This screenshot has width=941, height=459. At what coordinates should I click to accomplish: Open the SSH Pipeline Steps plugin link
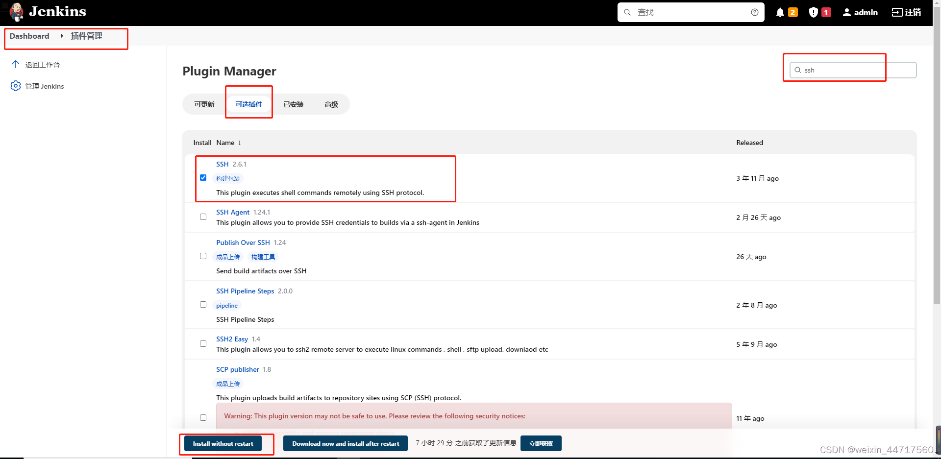pyautogui.click(x=245, y=291)
